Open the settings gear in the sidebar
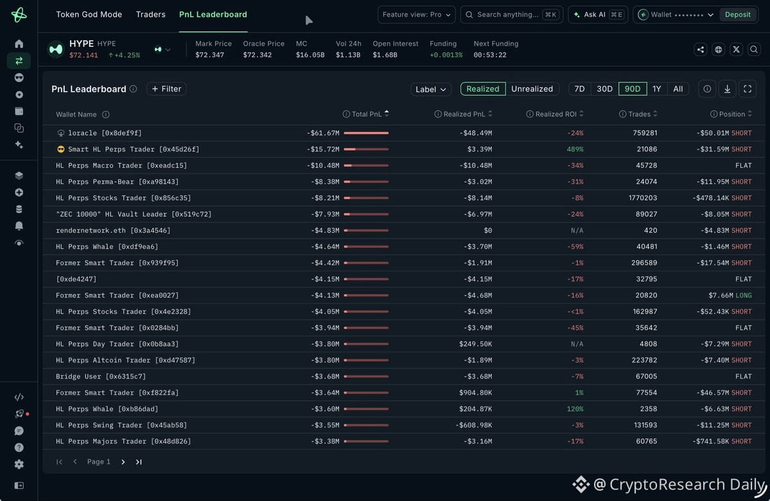 pos(19,464)
